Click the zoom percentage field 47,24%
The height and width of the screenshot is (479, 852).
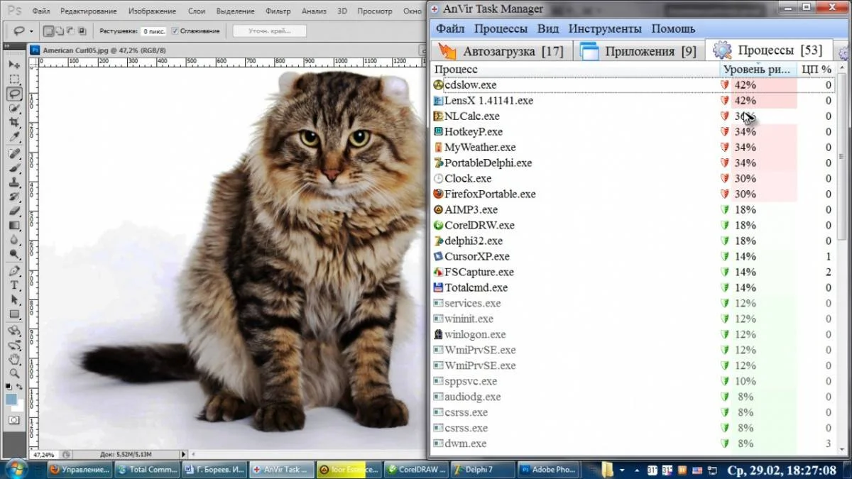[44, 454]
